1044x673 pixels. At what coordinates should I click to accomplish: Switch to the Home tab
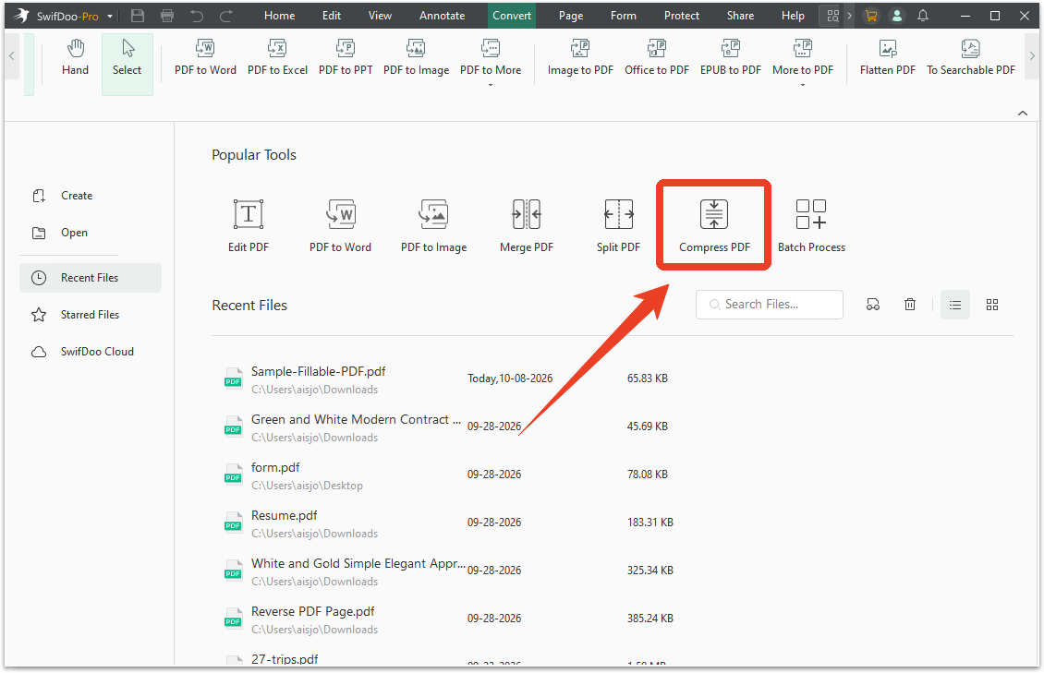coord(279,16)
